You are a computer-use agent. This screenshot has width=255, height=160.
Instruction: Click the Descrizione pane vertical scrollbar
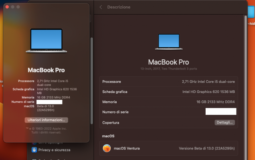245,87
